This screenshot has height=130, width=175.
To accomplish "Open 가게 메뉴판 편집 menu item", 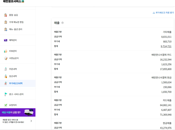I will tap(18, 22).
